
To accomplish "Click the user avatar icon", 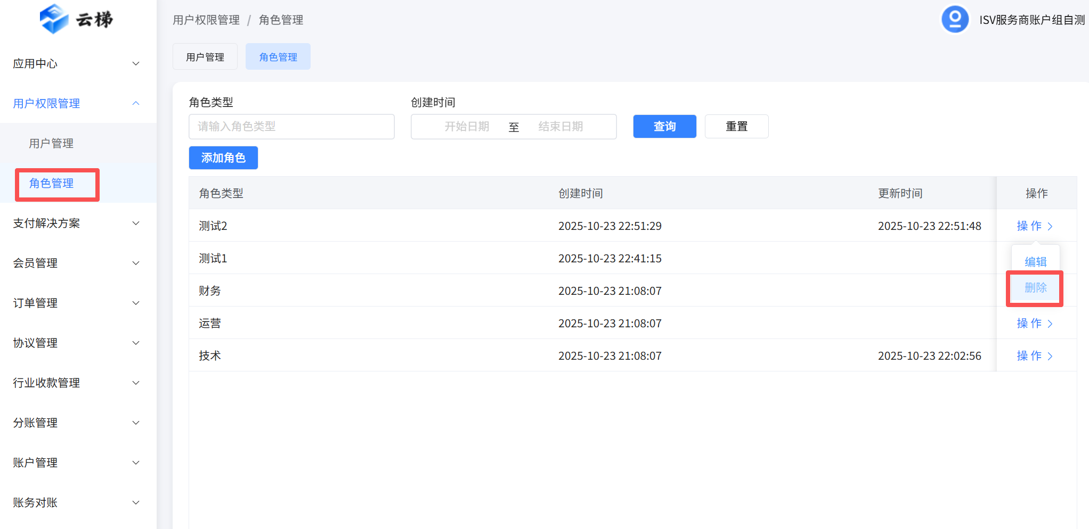I will click(x=955, y=20).
